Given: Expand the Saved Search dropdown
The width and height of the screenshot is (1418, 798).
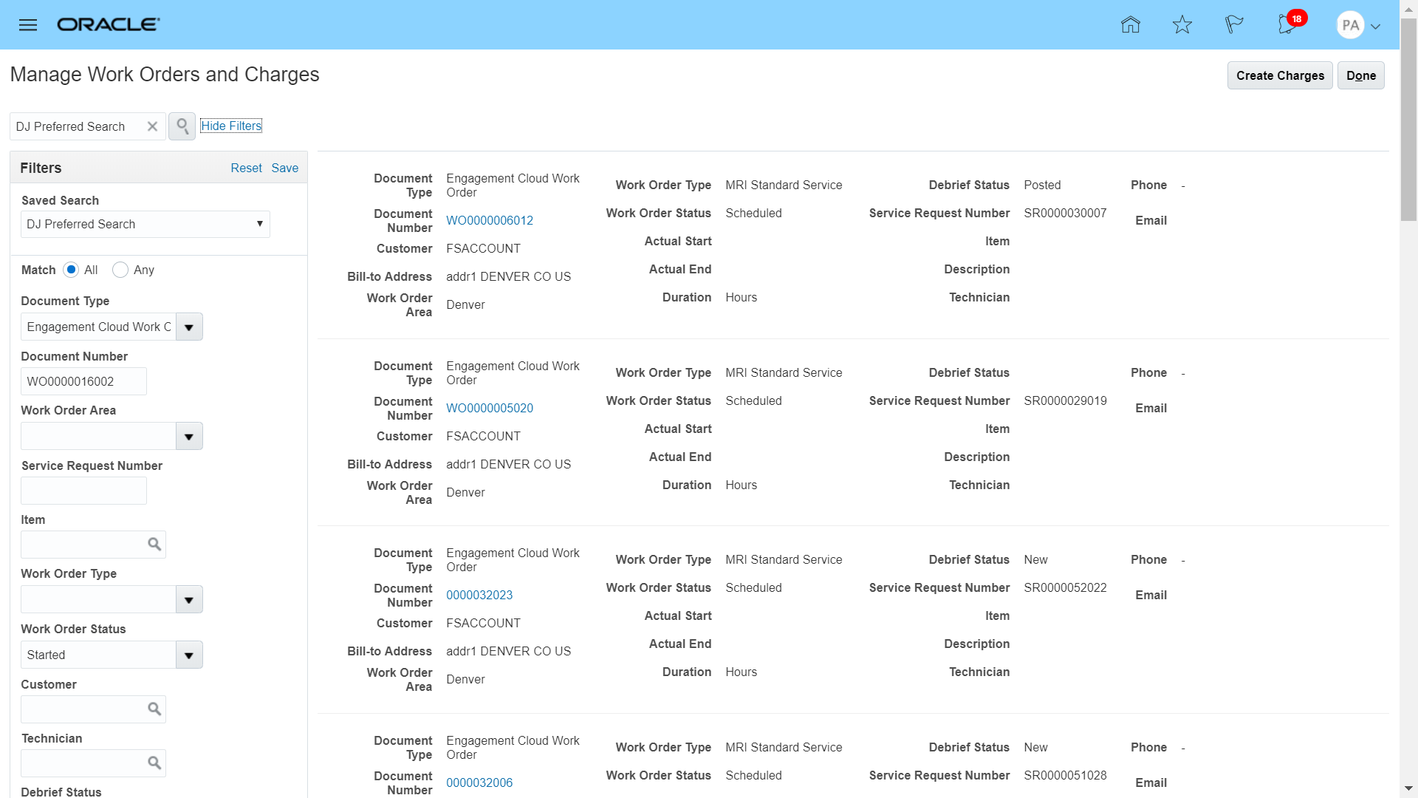Looking at the screenshot, I should [x=259, y=224].
